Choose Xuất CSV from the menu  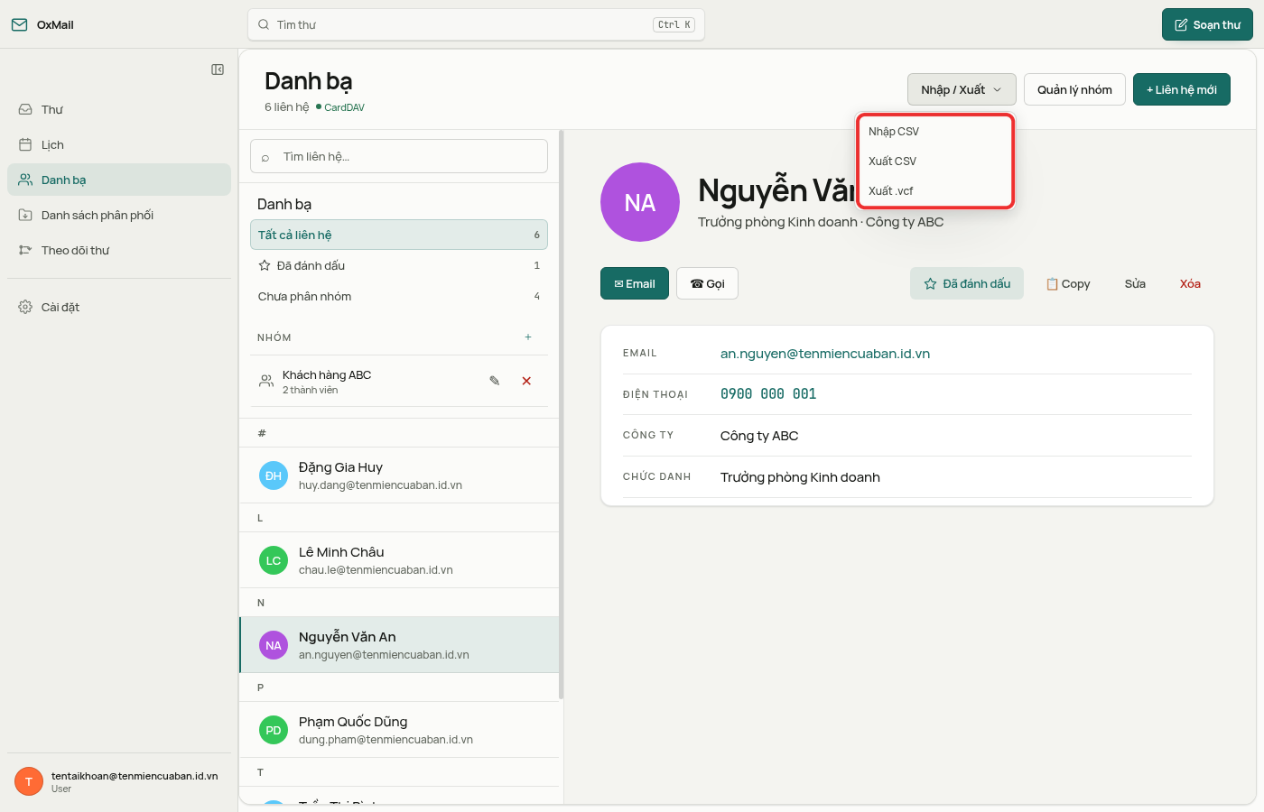(934, 161)
